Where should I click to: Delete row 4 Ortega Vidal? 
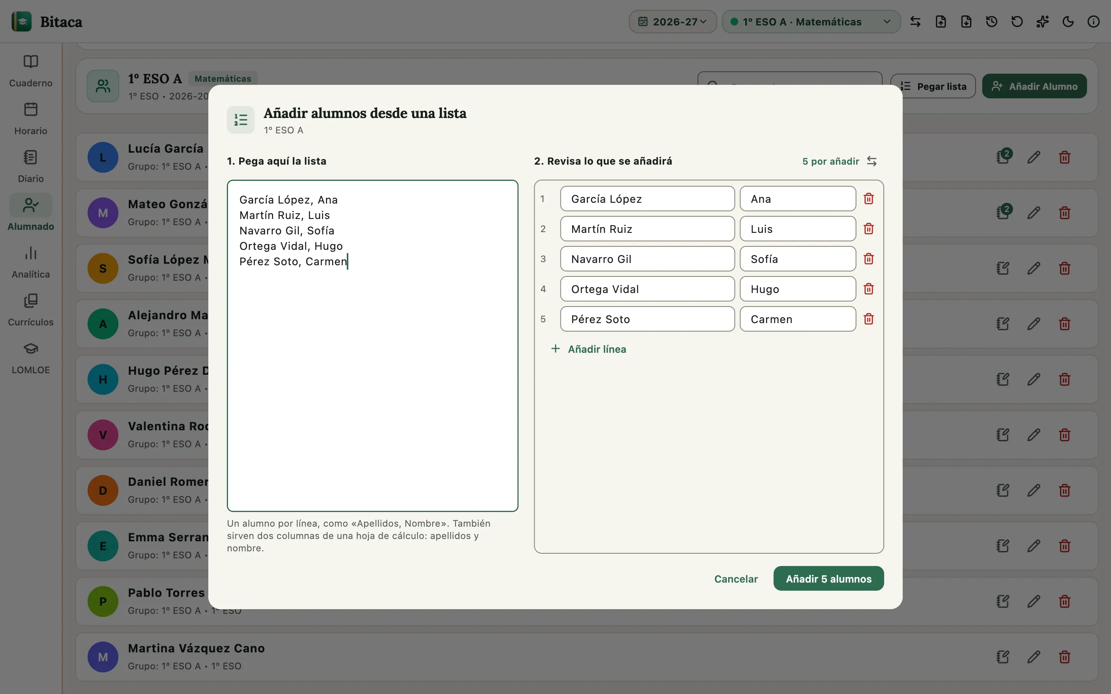[869, 289]
